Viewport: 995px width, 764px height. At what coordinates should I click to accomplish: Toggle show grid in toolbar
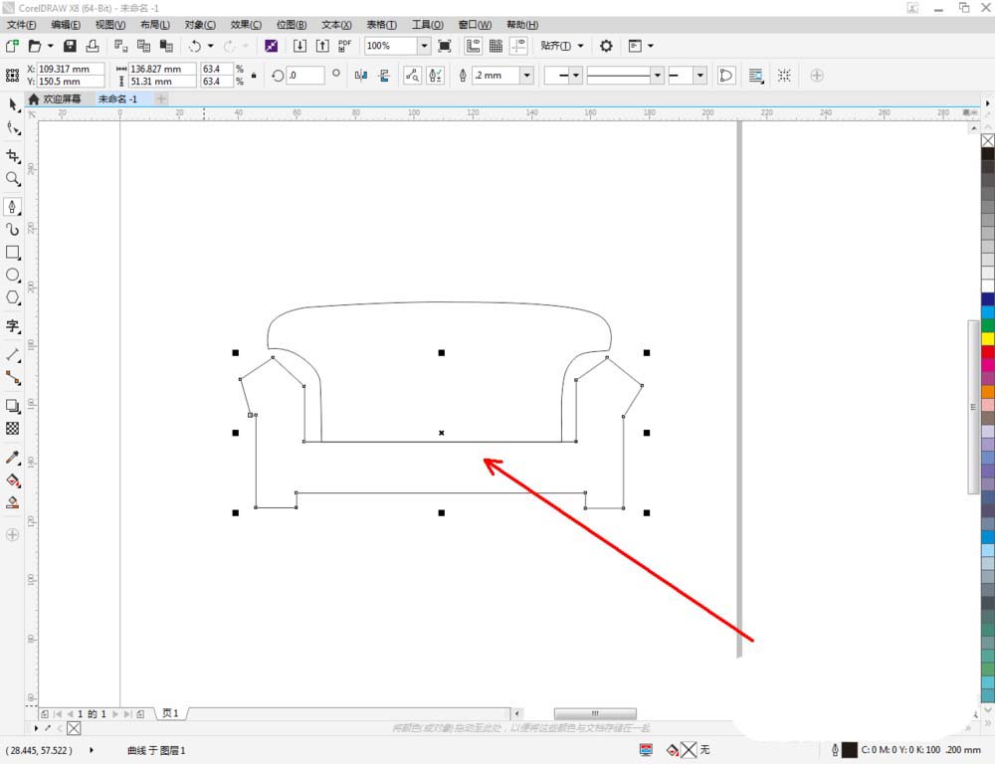tap(496, 46)
